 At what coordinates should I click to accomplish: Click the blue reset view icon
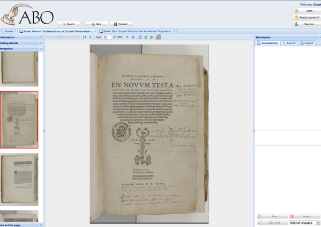pyautogui.click(x=140, y=37)
